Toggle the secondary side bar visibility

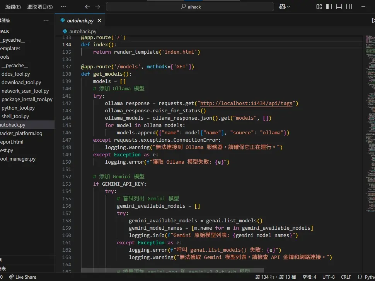coord(349,7)
